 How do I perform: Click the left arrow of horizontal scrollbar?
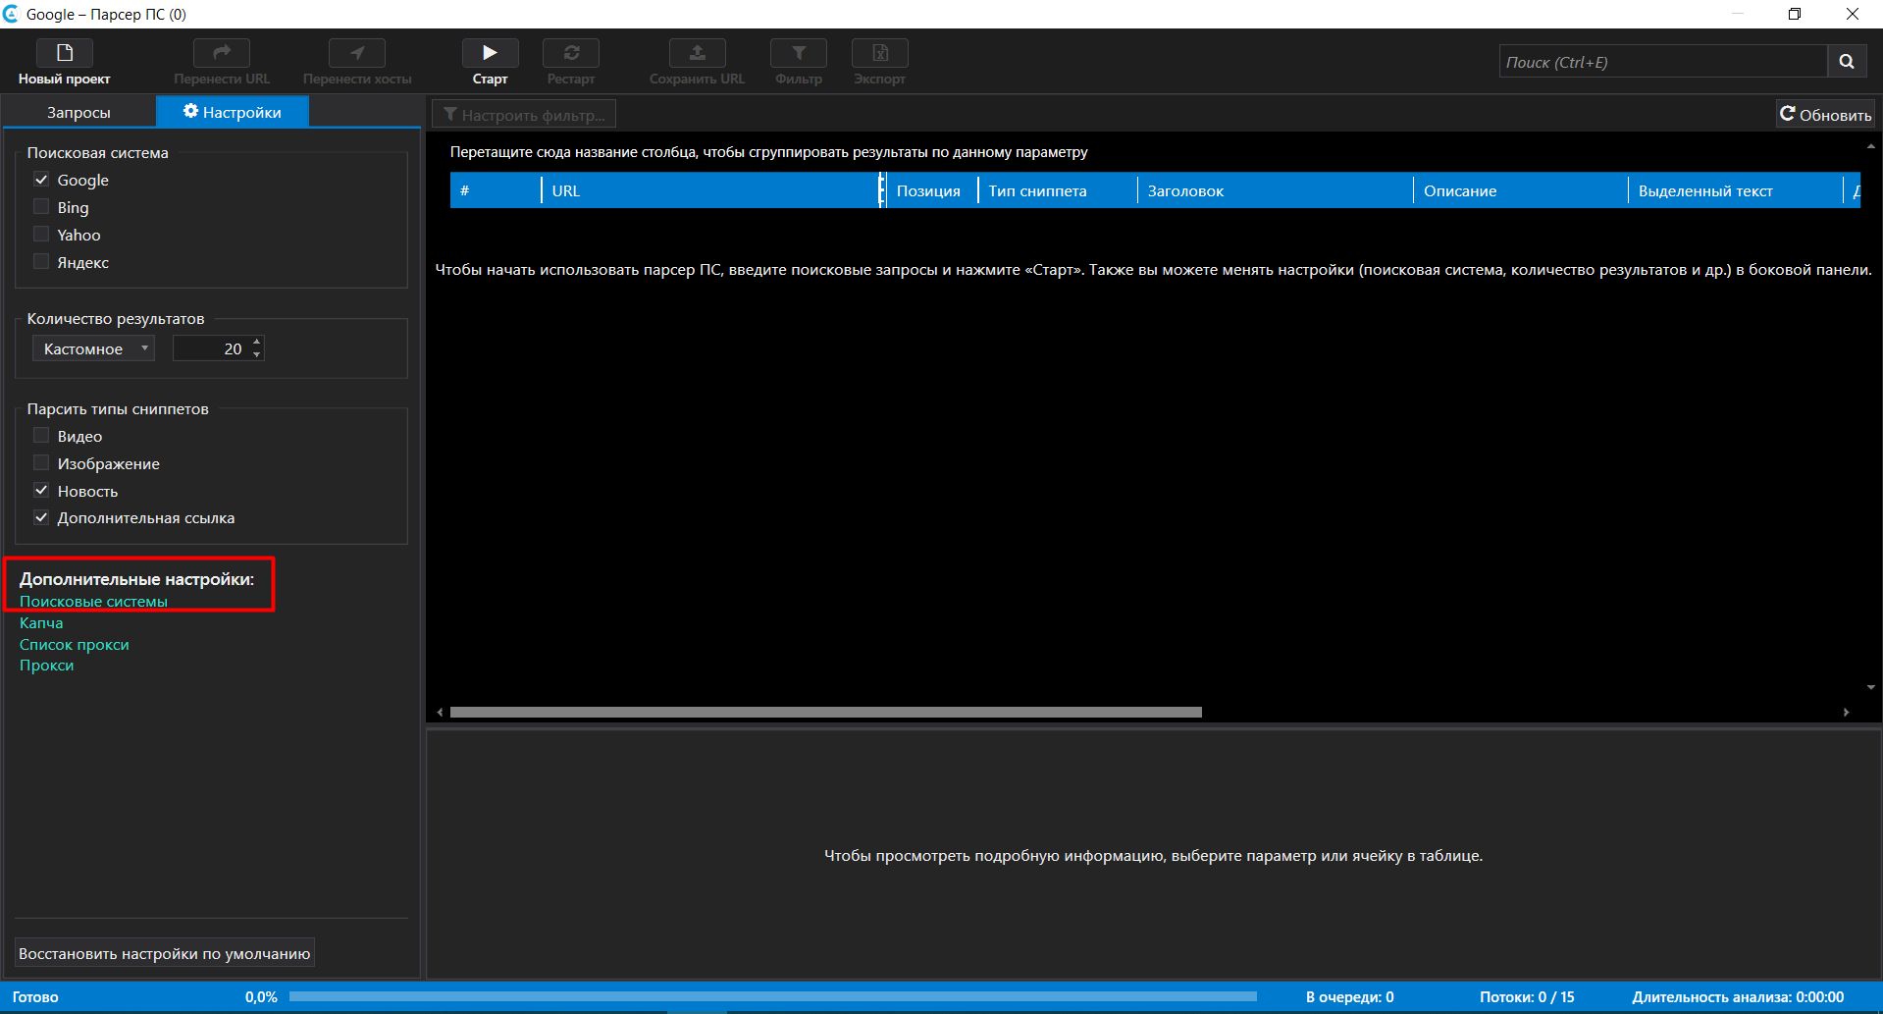[x=440, y=712]
